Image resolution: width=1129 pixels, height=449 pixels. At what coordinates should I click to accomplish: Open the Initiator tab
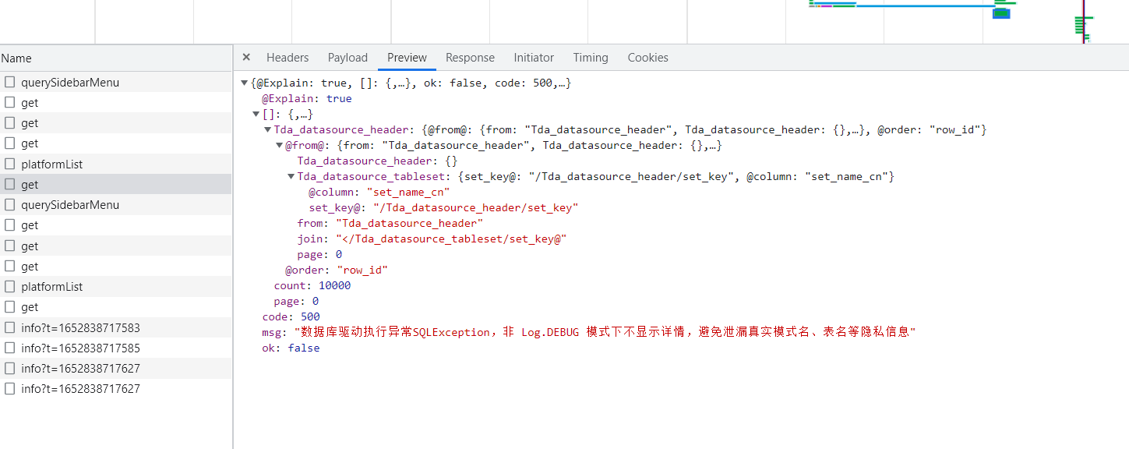tap(534, 58)
